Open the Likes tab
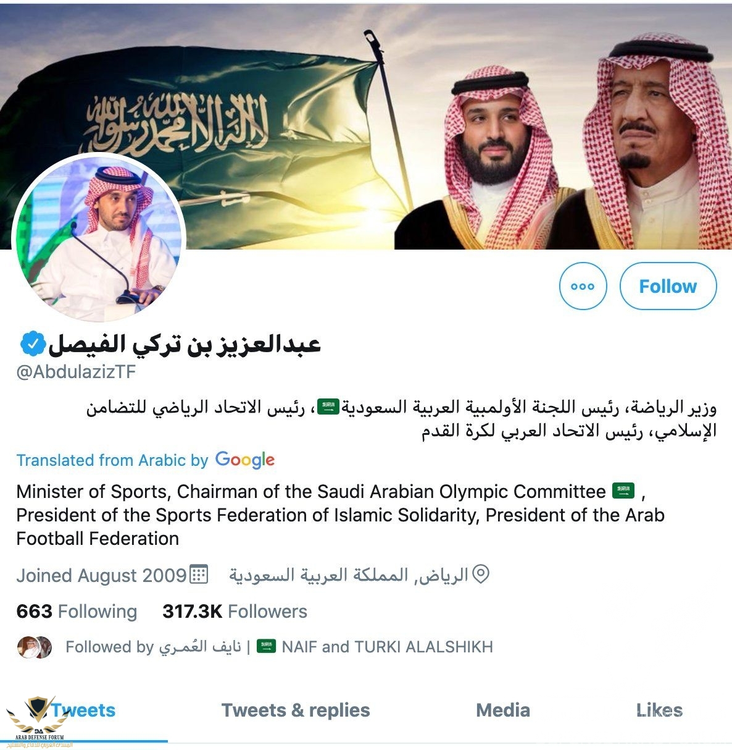Screen dimensions: 732x750 pos(660,710)
